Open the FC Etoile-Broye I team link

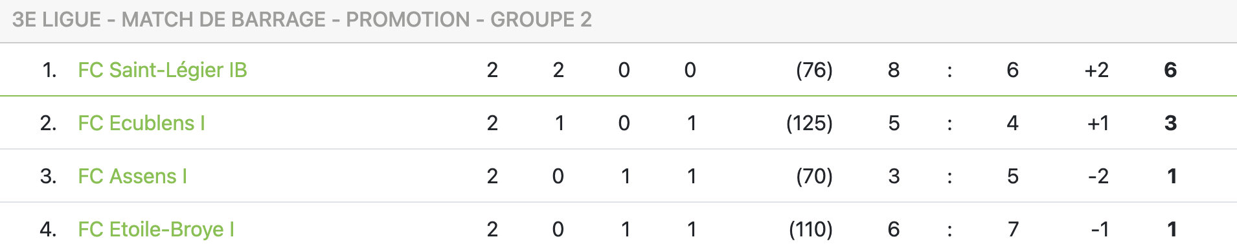[x=156, y=229]
